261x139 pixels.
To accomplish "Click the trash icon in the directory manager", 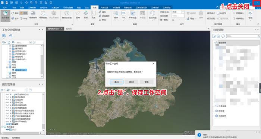I will coord(218,36).
